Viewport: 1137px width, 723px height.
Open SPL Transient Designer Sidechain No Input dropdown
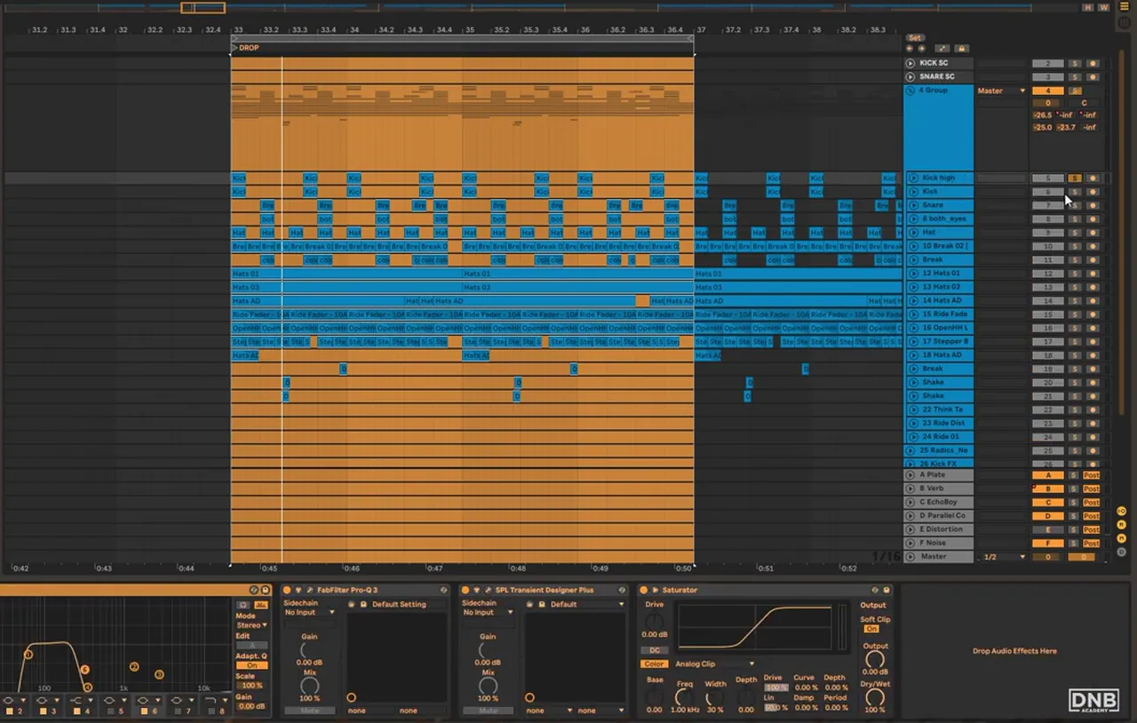click(488, 612)
